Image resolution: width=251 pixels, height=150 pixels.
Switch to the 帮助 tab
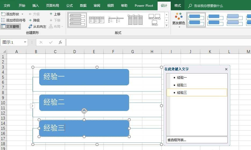tap(124, 6)
